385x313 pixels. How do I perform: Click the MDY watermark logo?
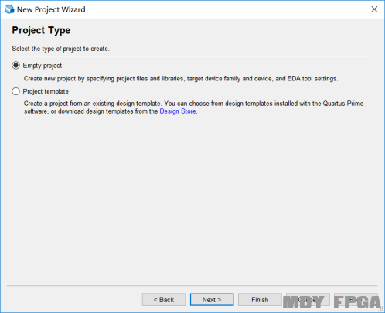click(303, 302)
